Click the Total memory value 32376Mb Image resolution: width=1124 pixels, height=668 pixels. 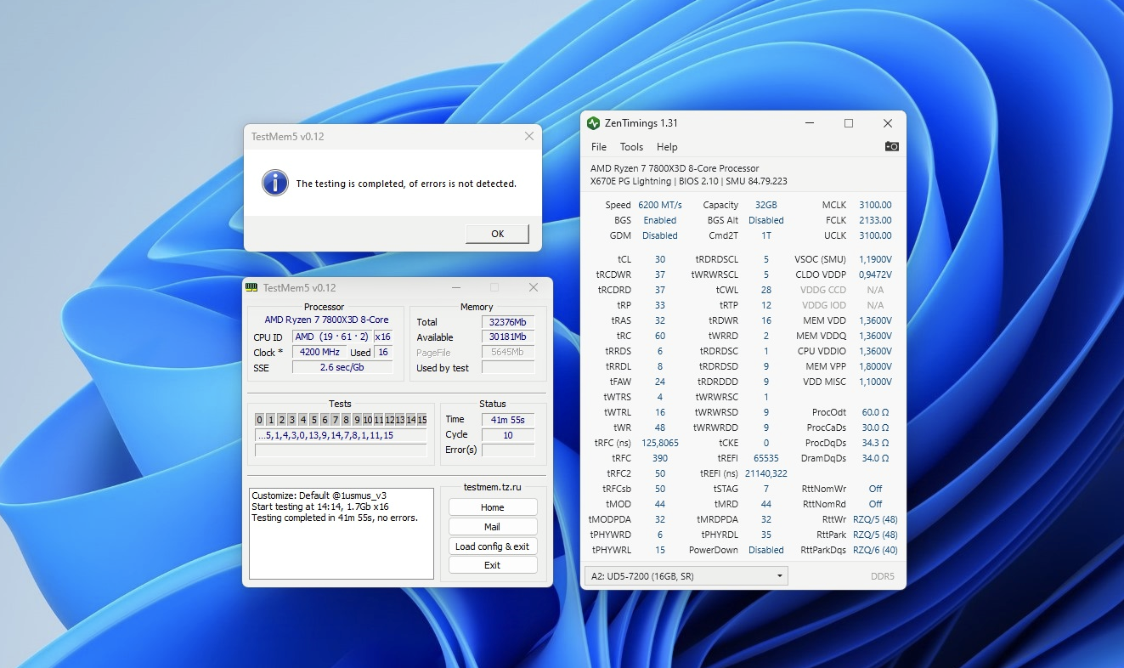click(508, 322)
